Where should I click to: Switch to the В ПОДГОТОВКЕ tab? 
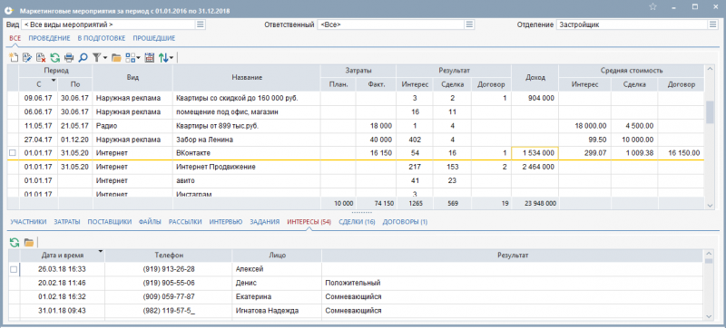[x=102, y=38]
